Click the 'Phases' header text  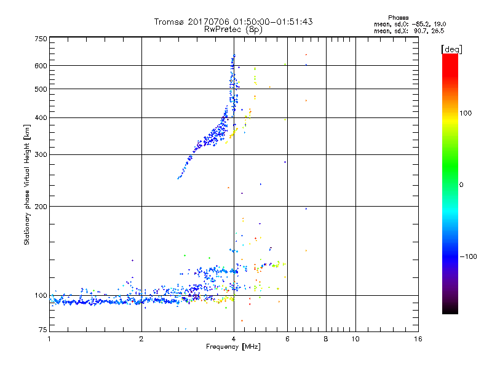click(x=398, y=18)
